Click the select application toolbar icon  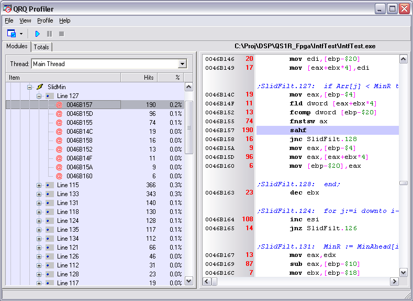12,34
